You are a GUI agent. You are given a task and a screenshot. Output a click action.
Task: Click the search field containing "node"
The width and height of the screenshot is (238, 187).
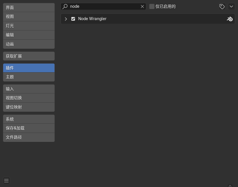point(104,6)
